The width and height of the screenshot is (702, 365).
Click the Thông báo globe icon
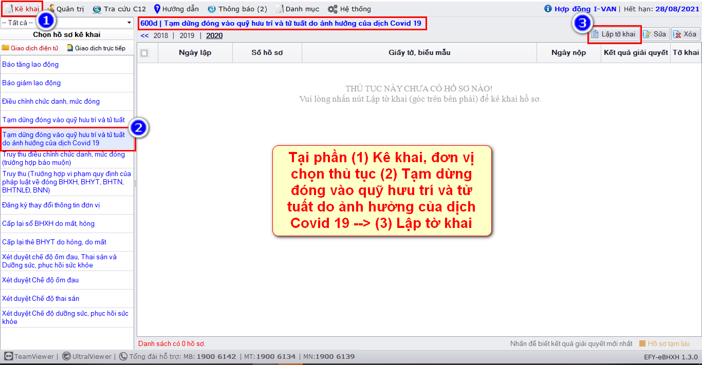pos(211,9)
